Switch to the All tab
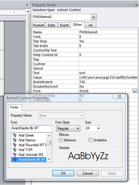This screenshot has width=139, height=185. [x=90, y=25]
